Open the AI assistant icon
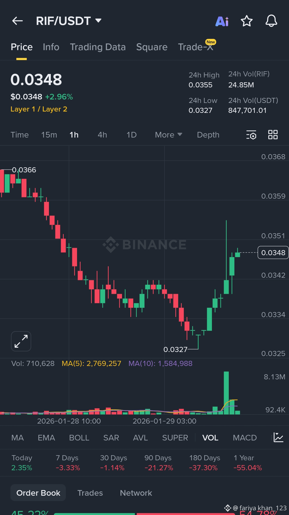The image size is (289, 515). (222, 21)
